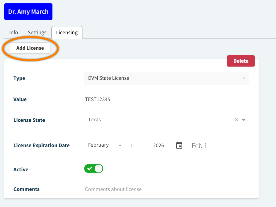Click the License State dropdown caret
The image size is (276, 207).
244,120
